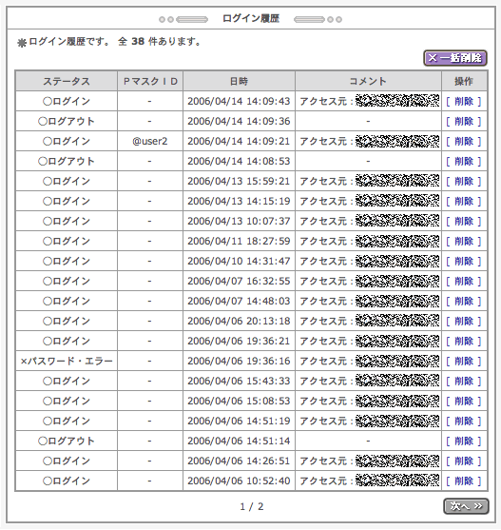Go to next page with 次へ button
The image size is (501, 530).
tap(466, 506)
